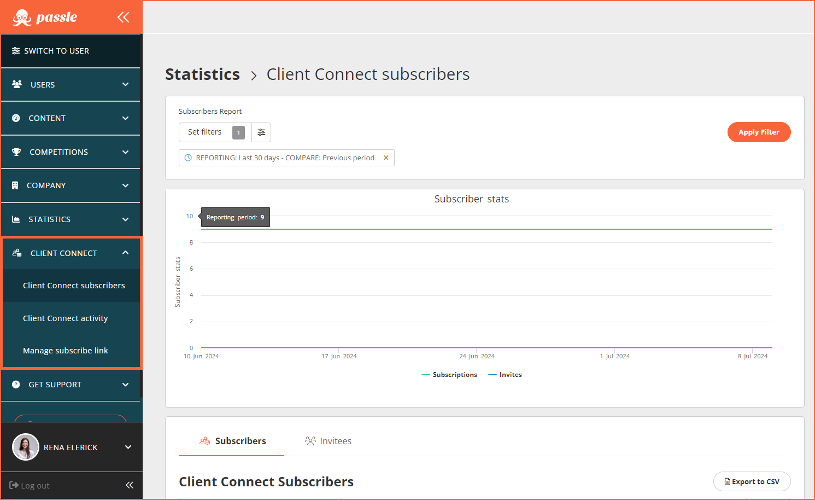Click the Content gauge icon
The width and height of the screenshot is (815, 500).
pyautogui.click(x=16, y=118)
